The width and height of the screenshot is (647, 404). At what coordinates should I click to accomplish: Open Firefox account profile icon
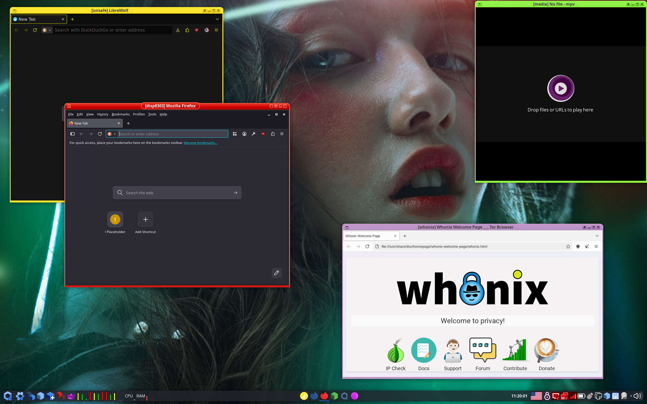coord(244,134)
